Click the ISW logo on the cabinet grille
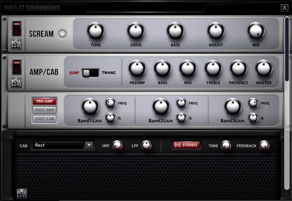This screenshot has height=201, width=292. click(22, 193)
